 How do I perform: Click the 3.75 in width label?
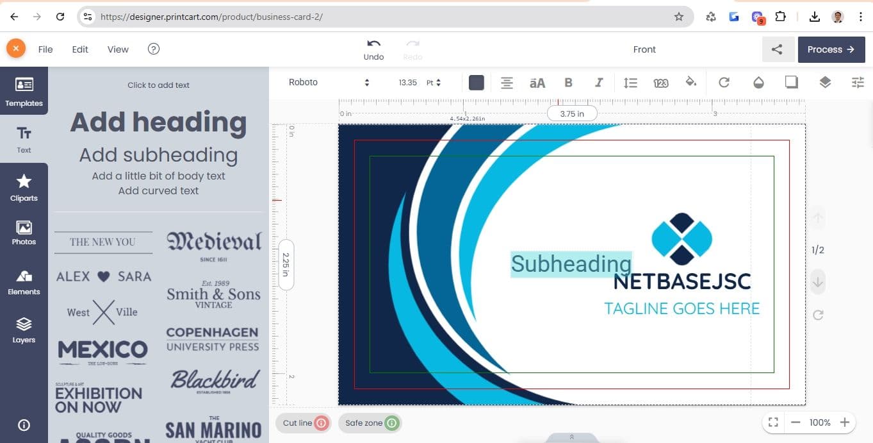point(572,113)
